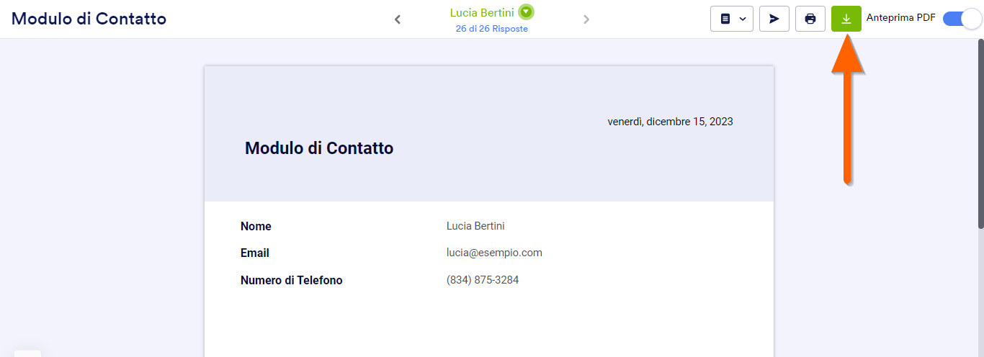Image resolution: width=984 pixels, height=357 pixels.
Task: Click the phone number (834) 875-3284
Action: [x=483, y=280]
